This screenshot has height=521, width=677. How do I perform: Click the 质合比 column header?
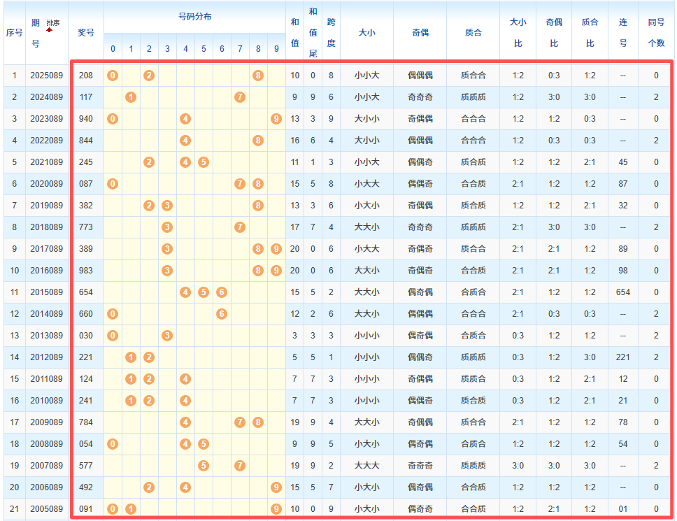pyautogui.click(x=590, y=32)
